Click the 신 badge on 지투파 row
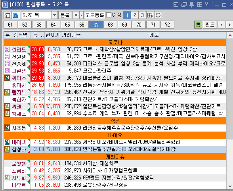 point(7,178)
